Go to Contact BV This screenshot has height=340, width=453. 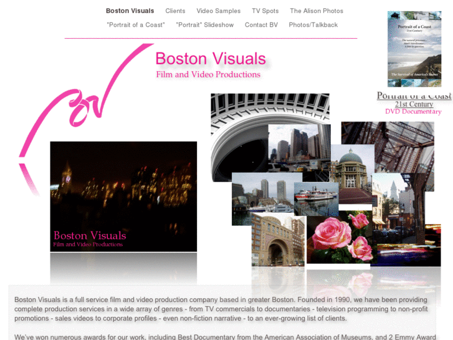point(261,25)
